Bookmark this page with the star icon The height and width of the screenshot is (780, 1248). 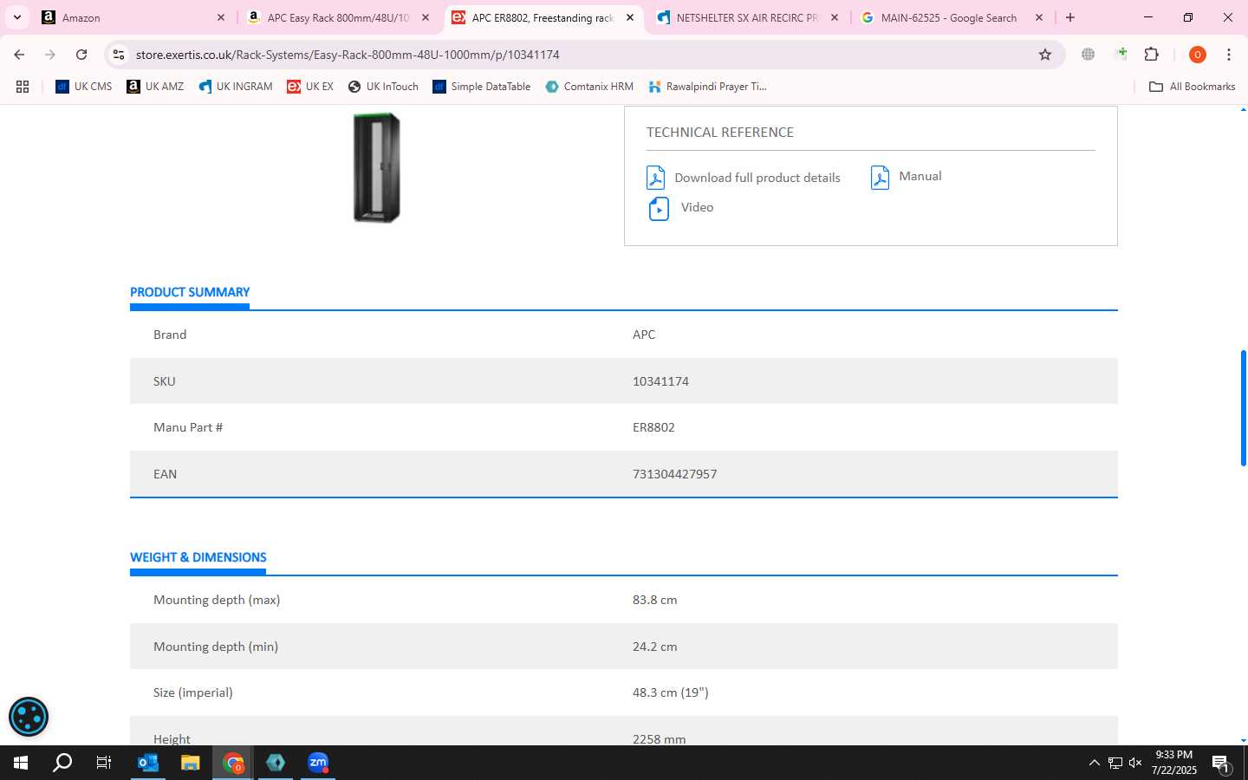click(1045, 55)
